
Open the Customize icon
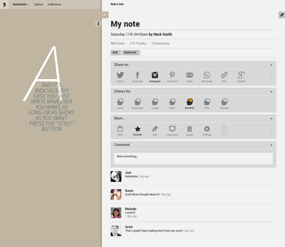coord(172,129)
